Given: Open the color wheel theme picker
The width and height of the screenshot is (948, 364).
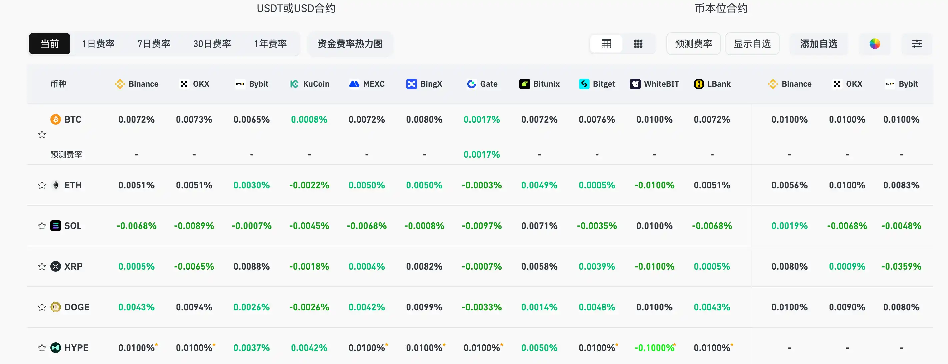Looking at the screenshot, I should [x=875, y=44].
